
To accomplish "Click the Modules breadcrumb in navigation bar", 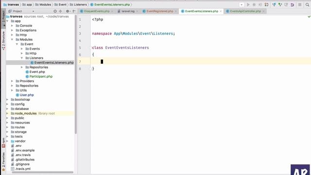I will point(43,4).
